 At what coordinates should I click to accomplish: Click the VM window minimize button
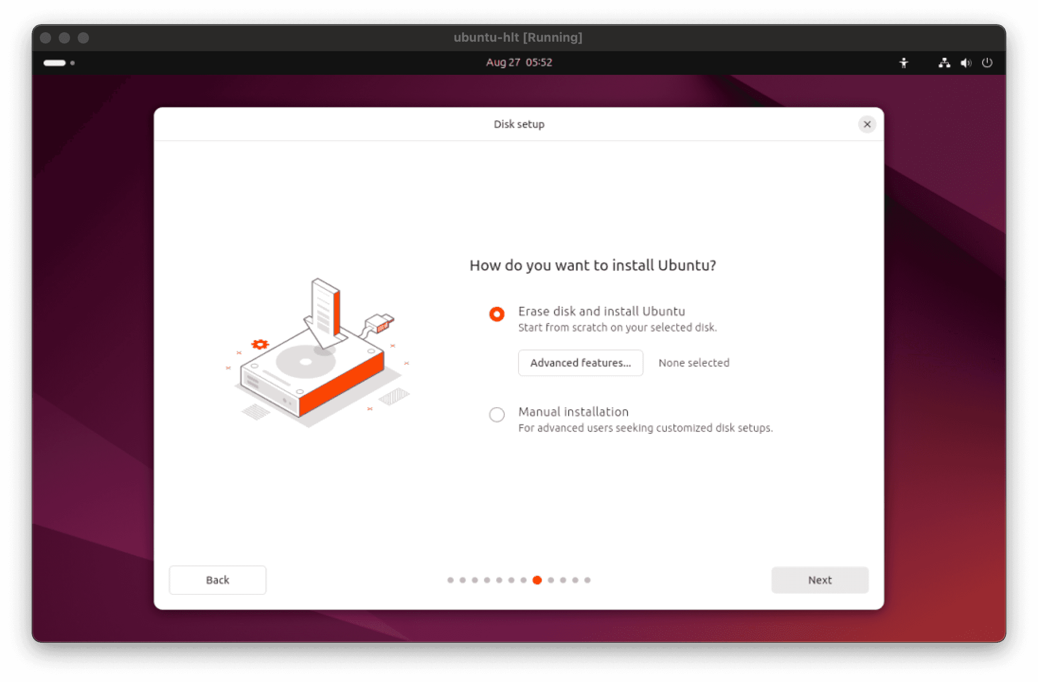click(64, 38)
